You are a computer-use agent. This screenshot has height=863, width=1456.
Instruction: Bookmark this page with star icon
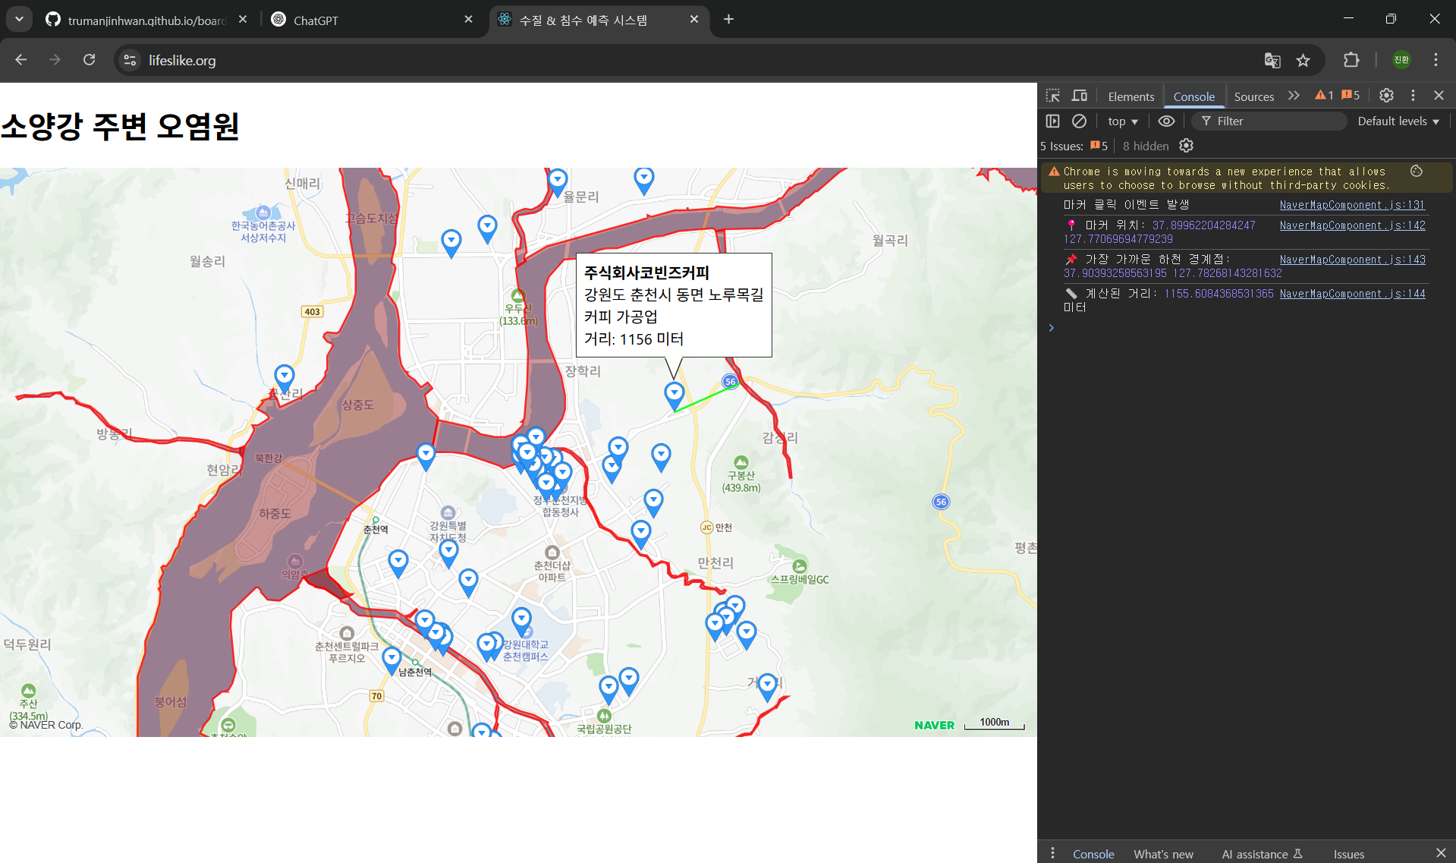tap(1303, 61)
